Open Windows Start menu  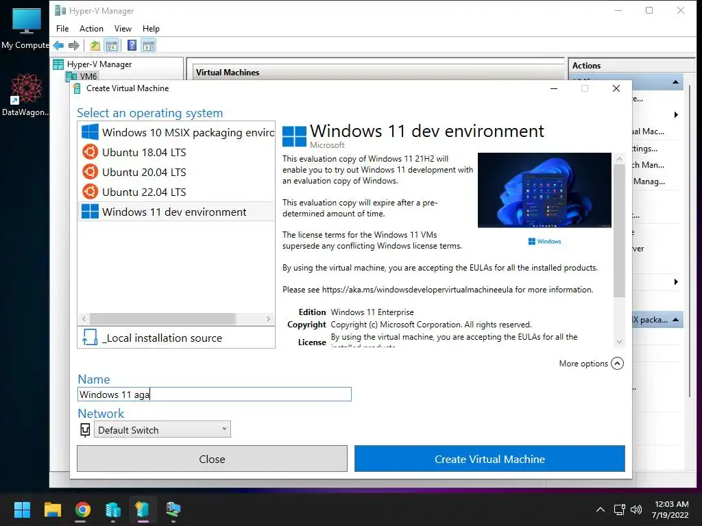click(22, 510)
